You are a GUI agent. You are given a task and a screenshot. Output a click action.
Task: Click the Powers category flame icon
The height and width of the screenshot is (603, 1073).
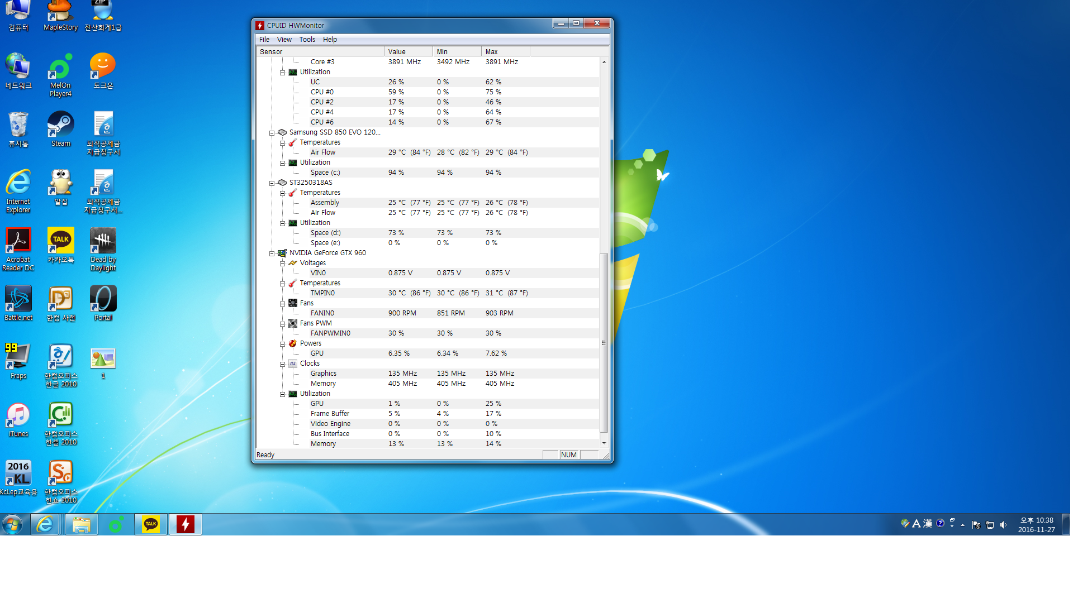click(x=293, y=343)
